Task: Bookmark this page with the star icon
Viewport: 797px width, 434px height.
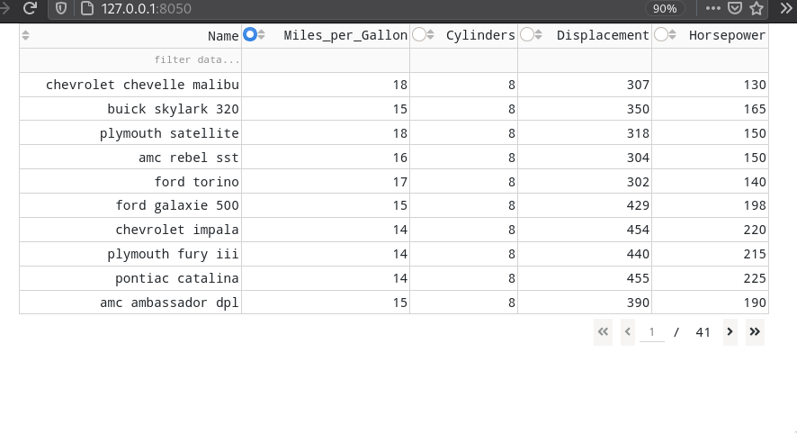Action: pyautogui.click(x=757, y=9)
